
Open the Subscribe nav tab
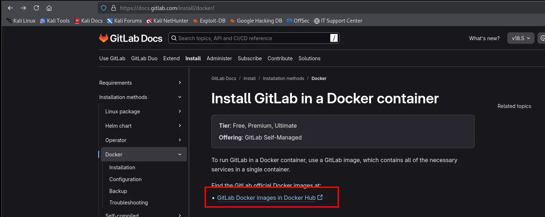250,58
